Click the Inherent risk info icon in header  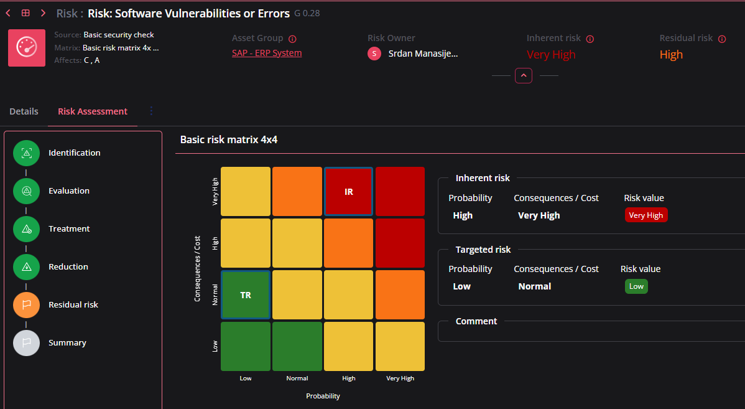tap(590, 39)
